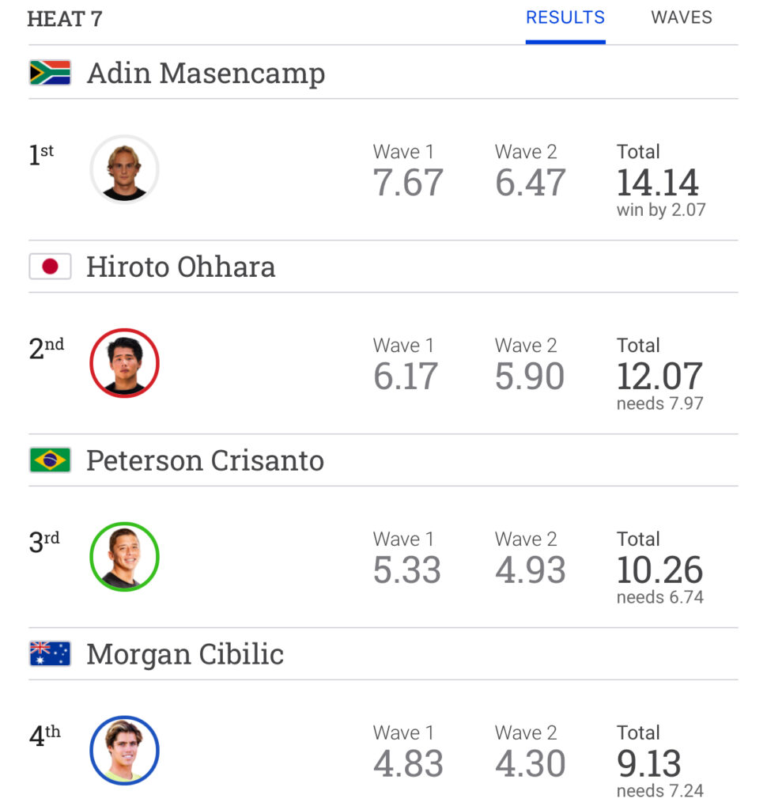This screenshot has height=810, width=767.
Task: Click the Japan flag icon
Action: [x=50, y=267]
